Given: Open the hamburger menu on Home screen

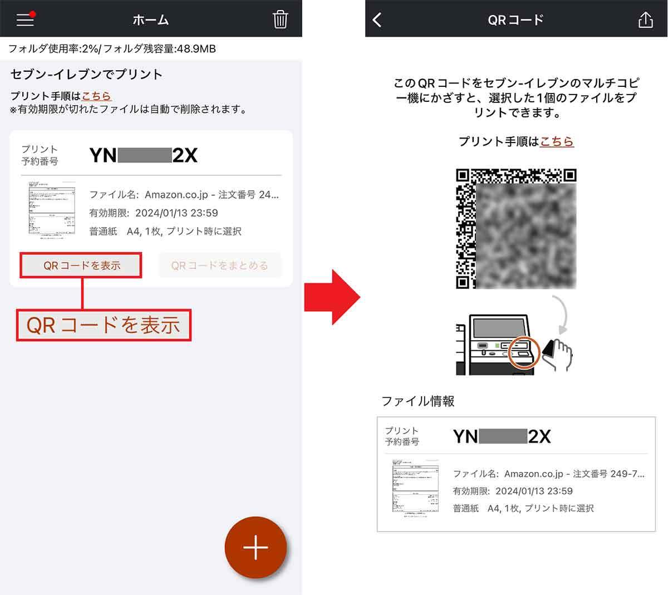Looking at the screenshot, I should (x=26, y=19).
